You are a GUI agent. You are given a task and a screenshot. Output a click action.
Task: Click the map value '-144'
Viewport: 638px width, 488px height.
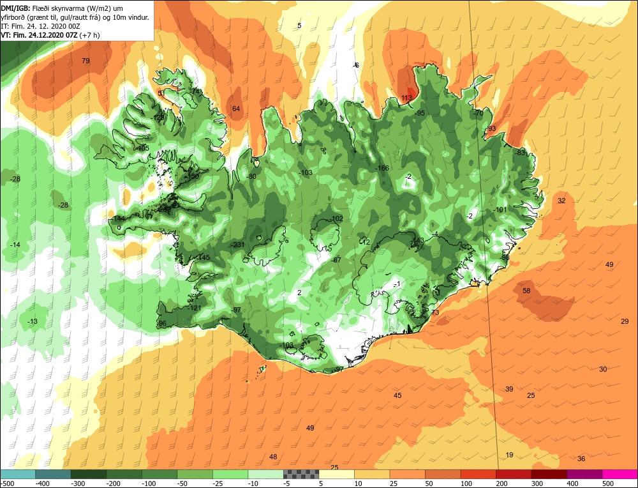[x=119, y=218]
